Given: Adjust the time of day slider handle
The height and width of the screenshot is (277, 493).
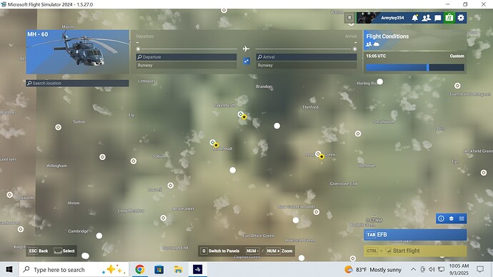Looking at the screenshot, I should [x=427, y=67].
